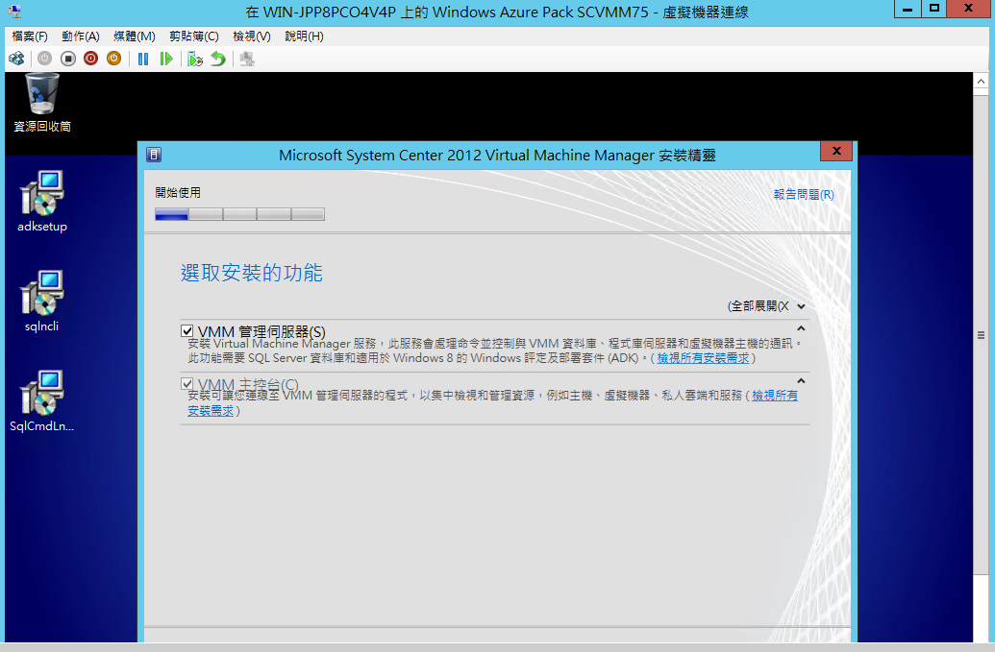The height and width of the screenshot is (652, 995).
Task: Click the VM view scrollbar up arrow
Action: coord(981,81)
